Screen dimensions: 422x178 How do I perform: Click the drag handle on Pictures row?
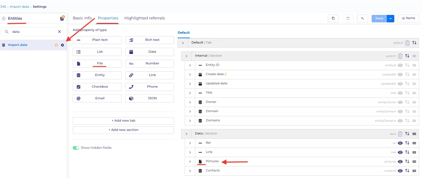[x=414, y=162]
